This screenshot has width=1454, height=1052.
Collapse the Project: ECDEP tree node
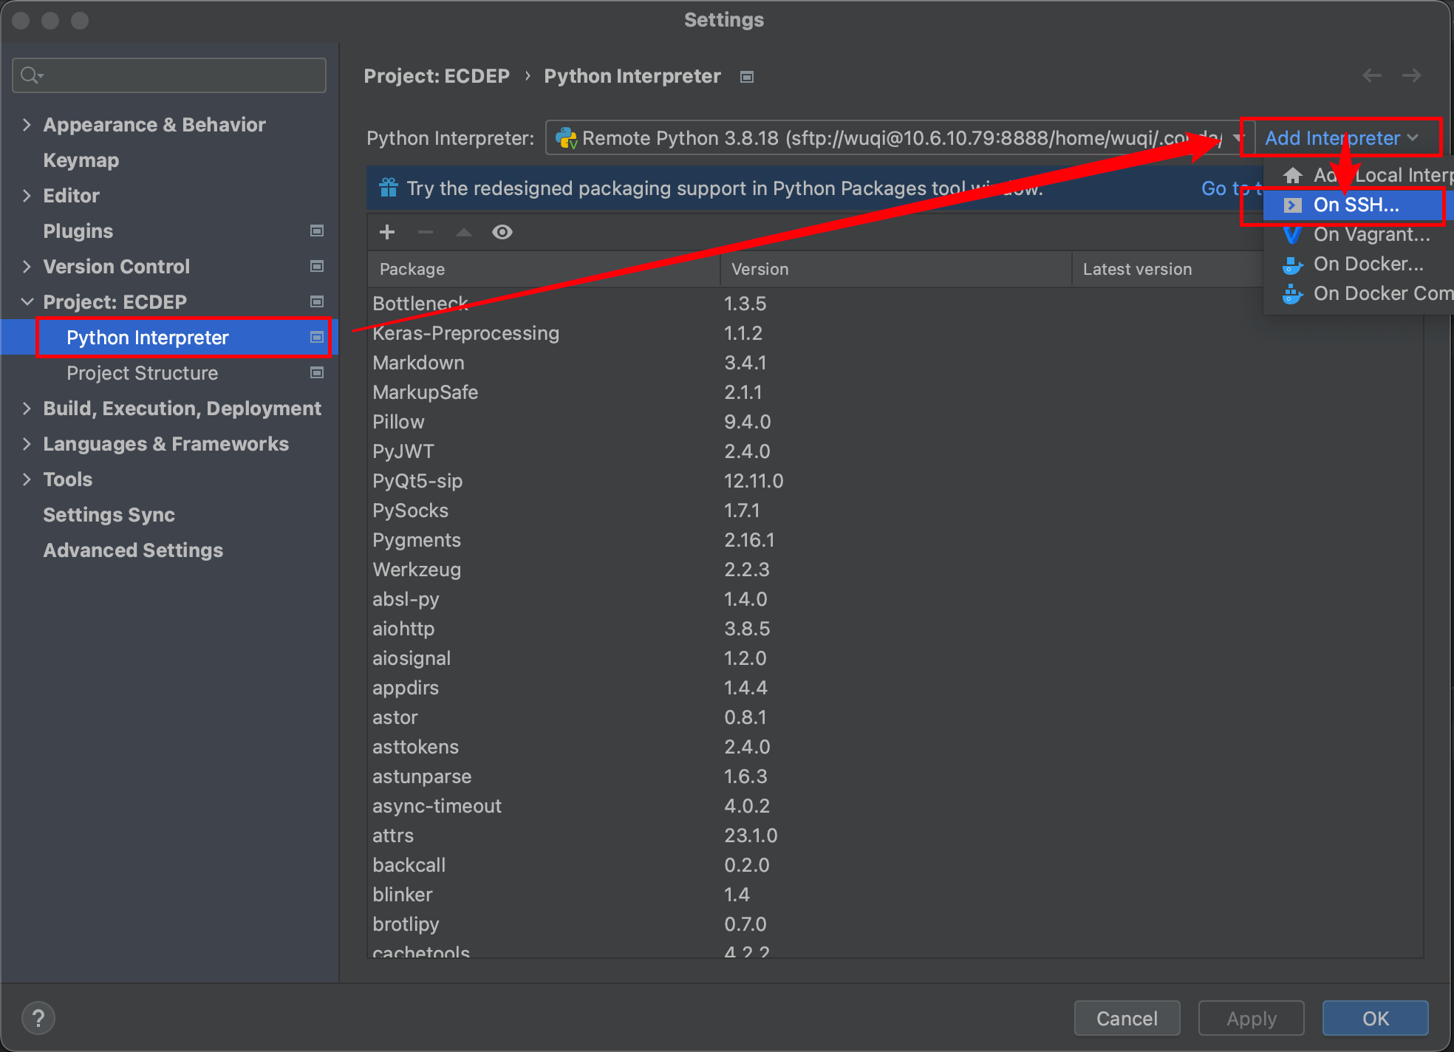tap(27, 301)
